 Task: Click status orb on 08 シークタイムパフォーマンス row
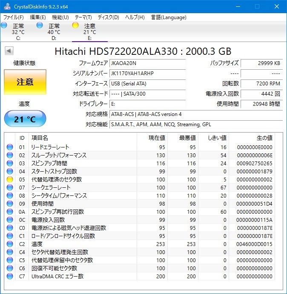pos(10,195)
